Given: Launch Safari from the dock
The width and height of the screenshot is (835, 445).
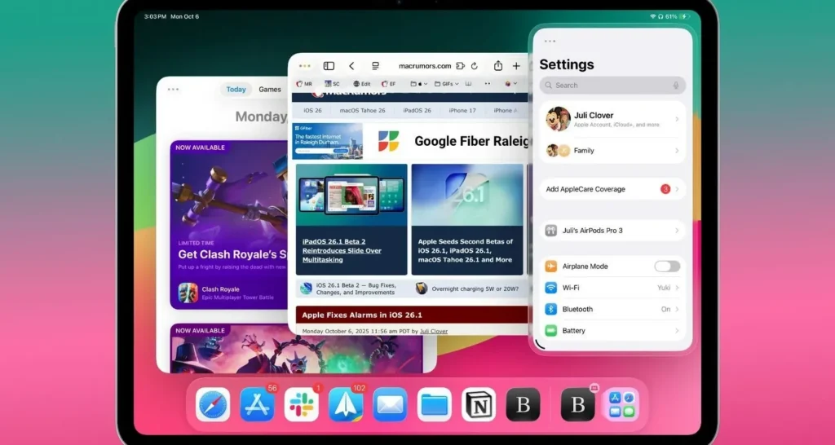Looking at the screenshot, I should click(213, 404).
